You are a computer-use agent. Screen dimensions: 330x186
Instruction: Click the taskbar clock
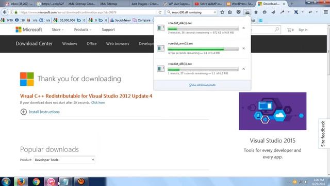pos(318,182)
